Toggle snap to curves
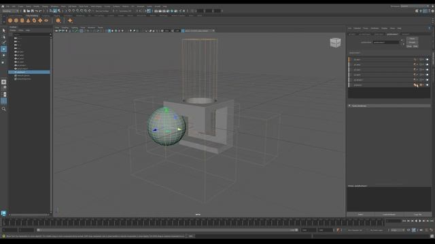Viewport: 435px width, 244px height. 73,11
